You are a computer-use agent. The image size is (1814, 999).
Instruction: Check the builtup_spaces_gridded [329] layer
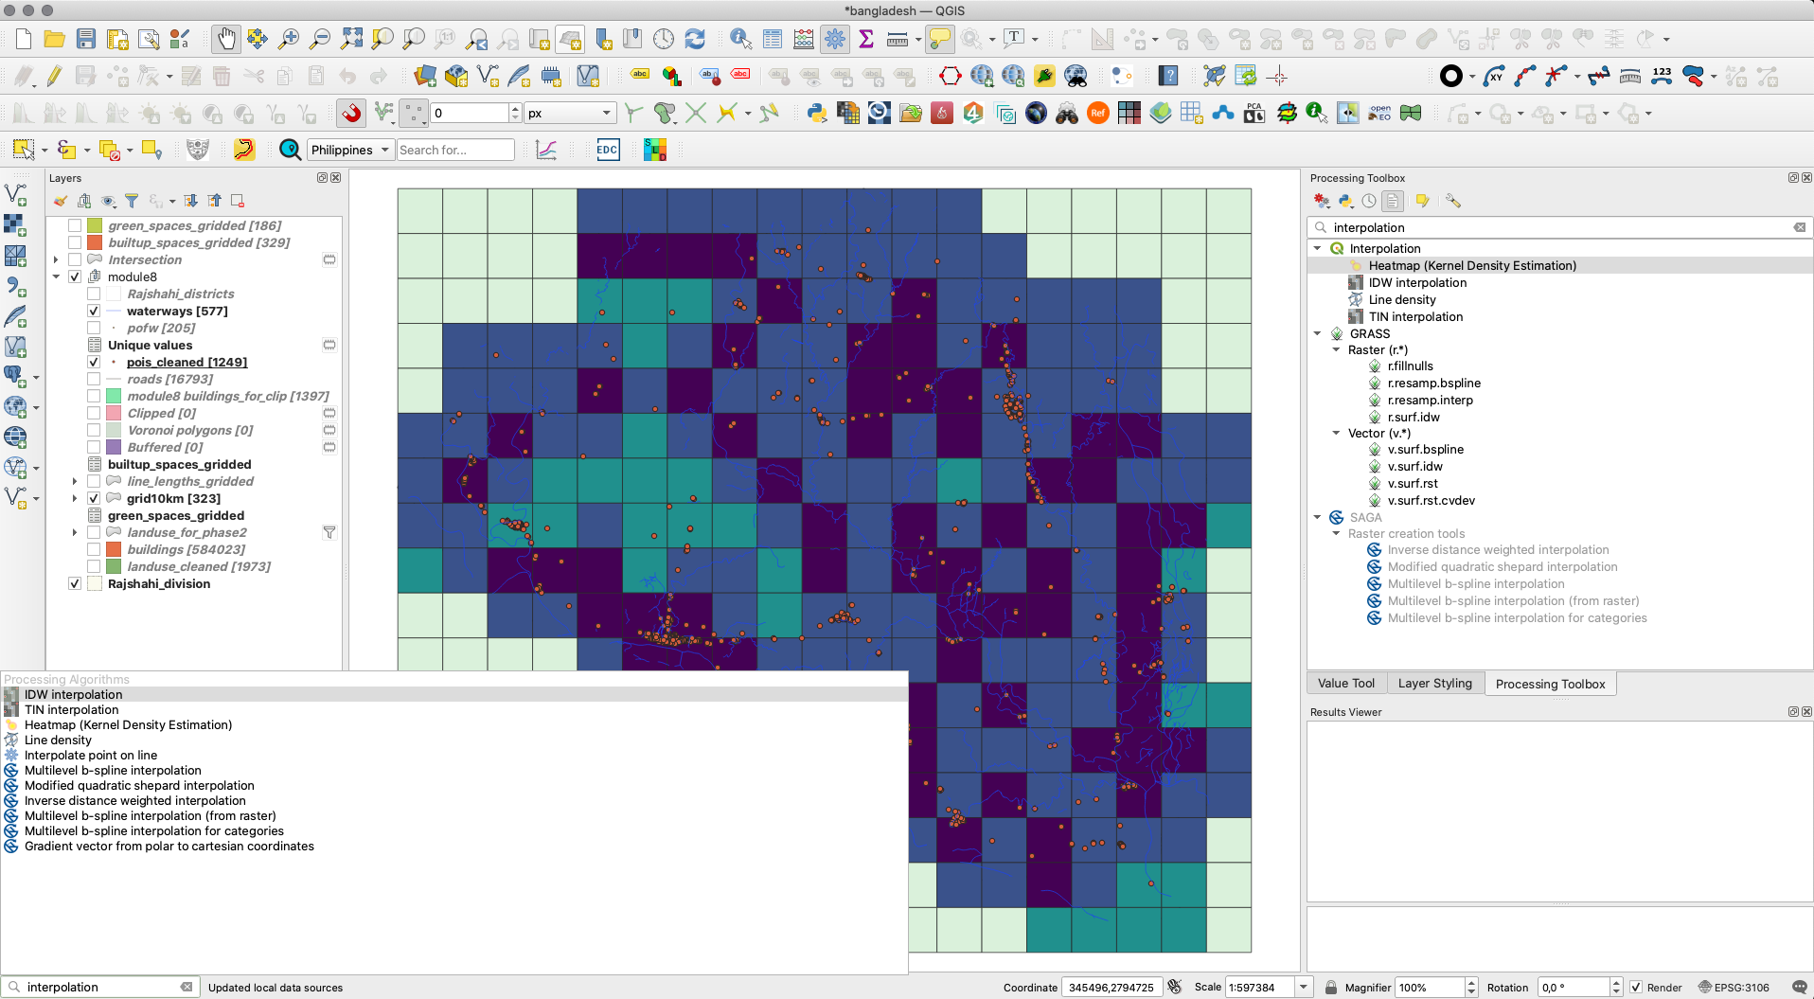pyautogui.click(x=75, y=242)
